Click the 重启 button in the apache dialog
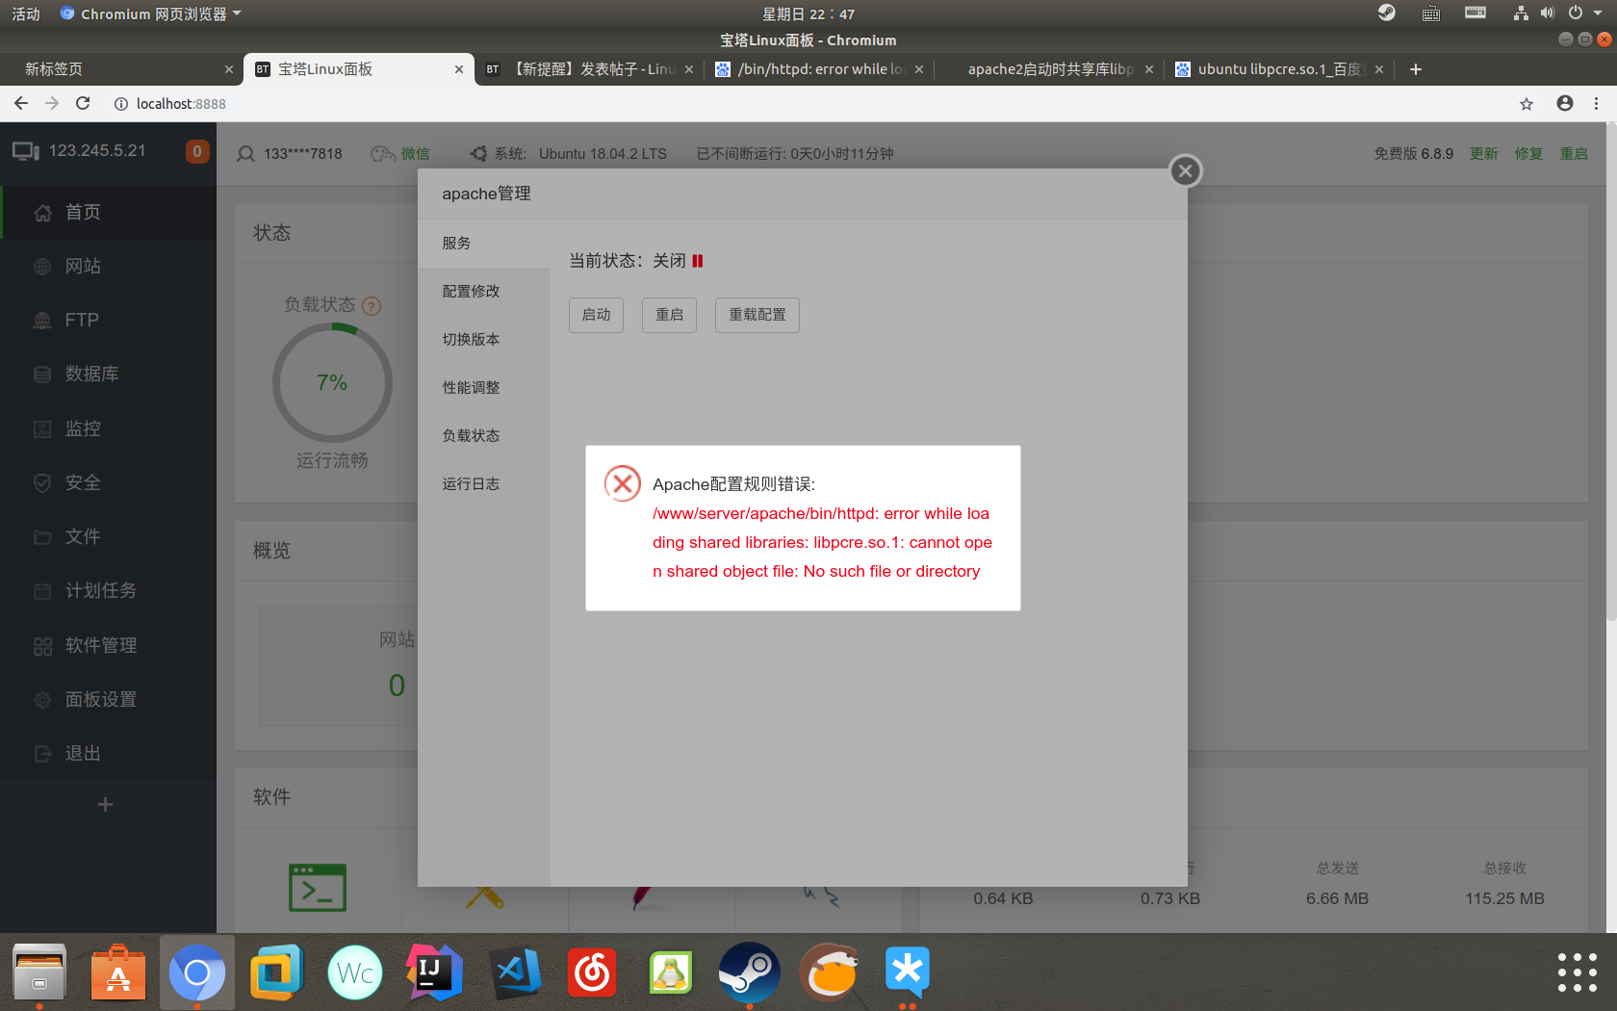 pyautogui.click(x=669, y=315)
